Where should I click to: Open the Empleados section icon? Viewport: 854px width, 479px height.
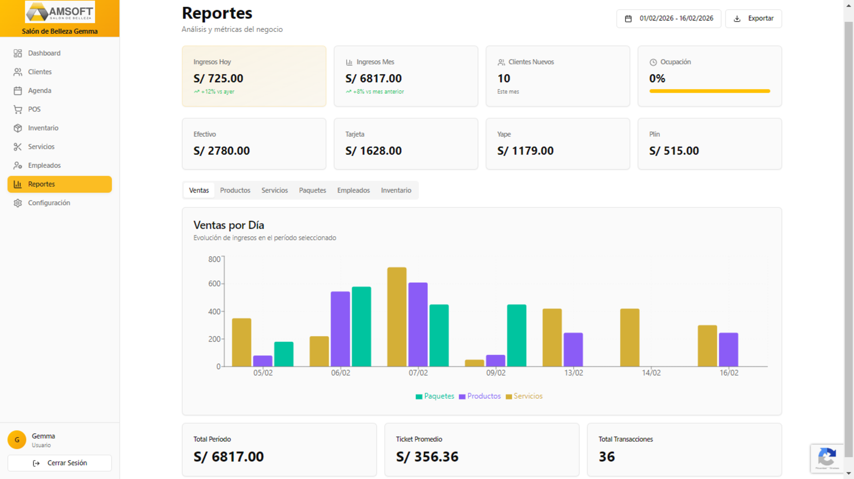18,165
